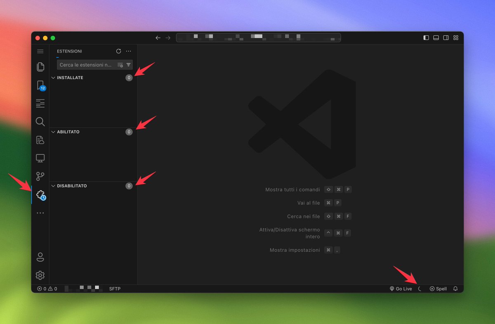Image resolution: width=495 pixels, height=324 pixels.
Task: Click the moon icon in status bar
Action: tap(420, 289)
